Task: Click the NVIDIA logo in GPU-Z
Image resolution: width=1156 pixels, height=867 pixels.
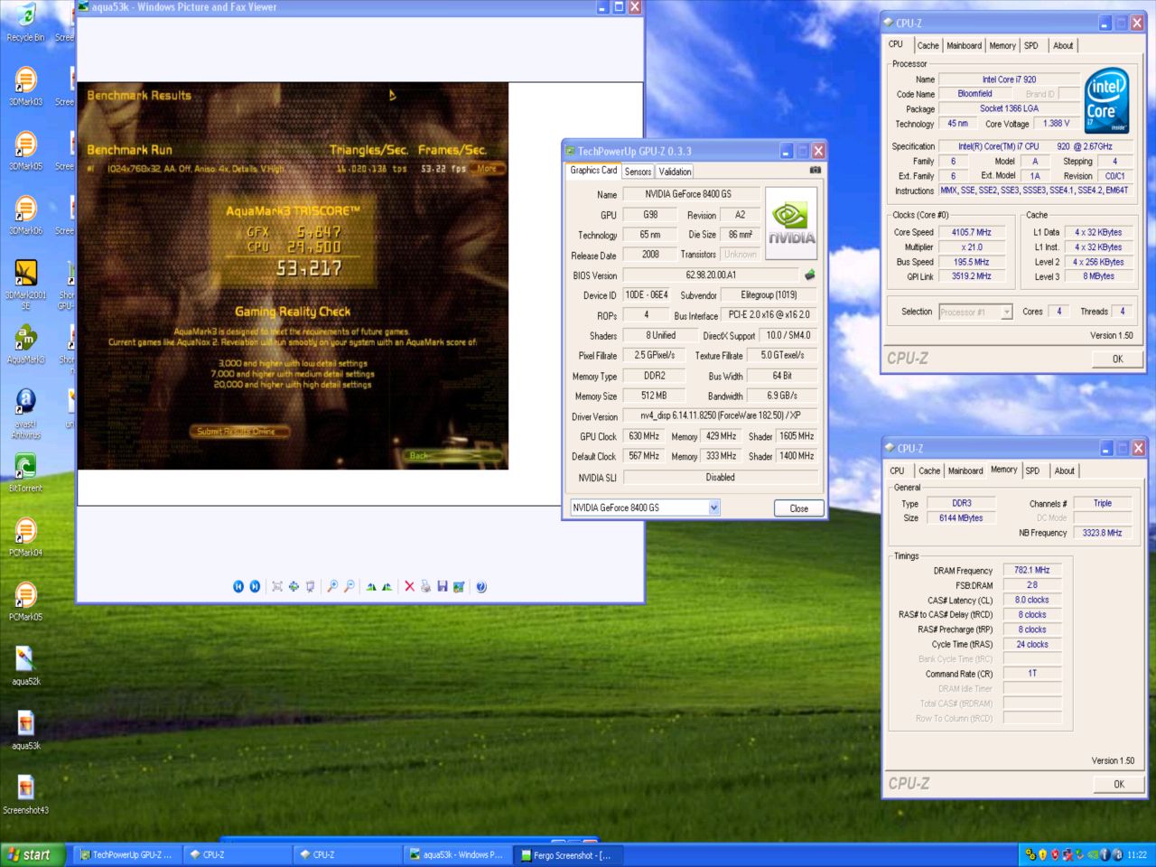Action: (791, 222)
